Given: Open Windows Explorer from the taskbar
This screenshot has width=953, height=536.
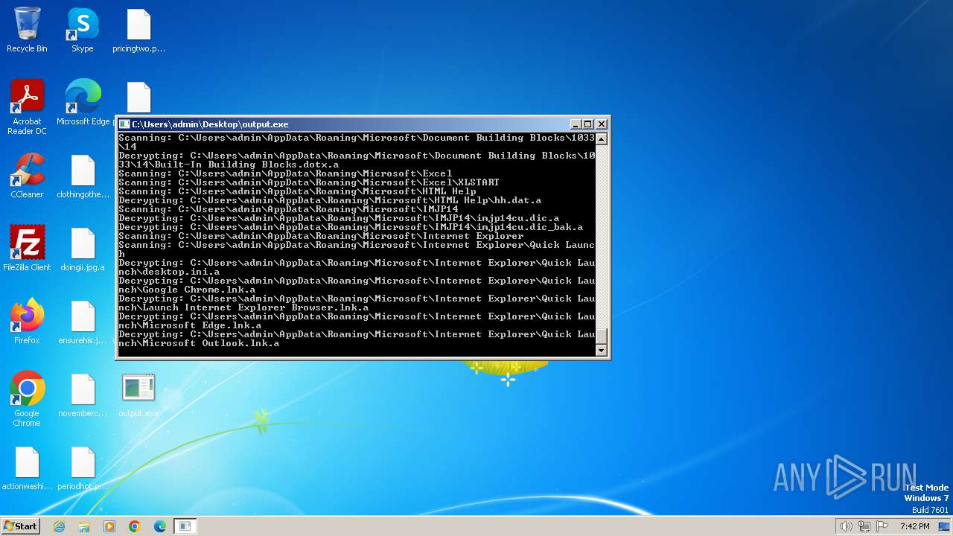Looking at the screenshot, I should click(x=84, y=526).
